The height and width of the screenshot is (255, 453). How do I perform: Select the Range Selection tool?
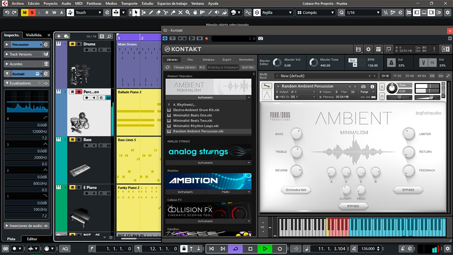pyautogui.click(x=143, y=12)
